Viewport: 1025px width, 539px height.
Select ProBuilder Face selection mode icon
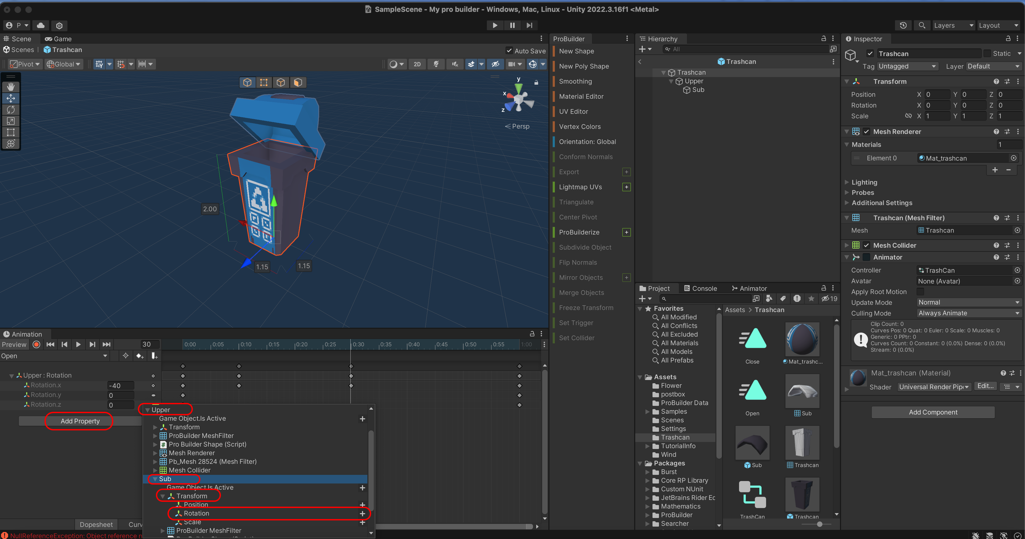(x=298, y=82)
